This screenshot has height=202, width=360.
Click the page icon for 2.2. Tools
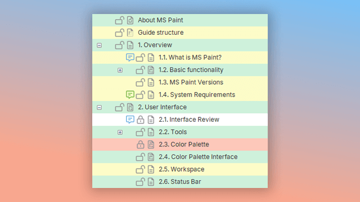pos(151,132)
